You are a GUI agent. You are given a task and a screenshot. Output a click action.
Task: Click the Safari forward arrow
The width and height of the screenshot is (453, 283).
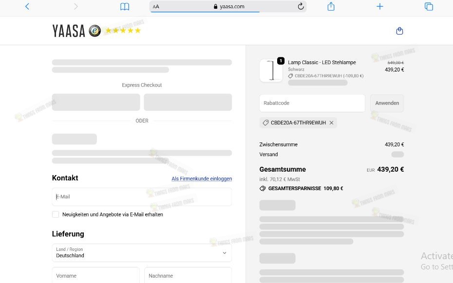pos(75,6)
